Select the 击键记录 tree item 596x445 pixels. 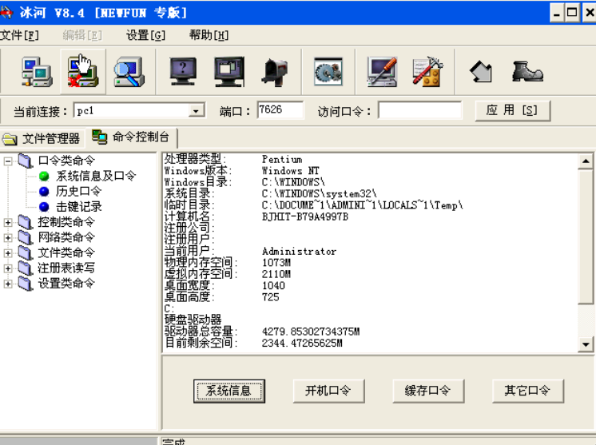78,207
